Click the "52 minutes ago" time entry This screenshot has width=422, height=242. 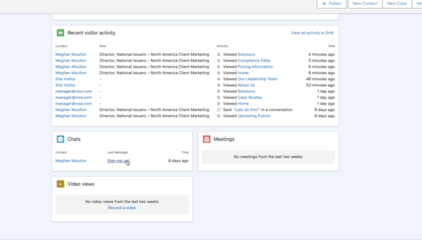click(x=320, y=85)
